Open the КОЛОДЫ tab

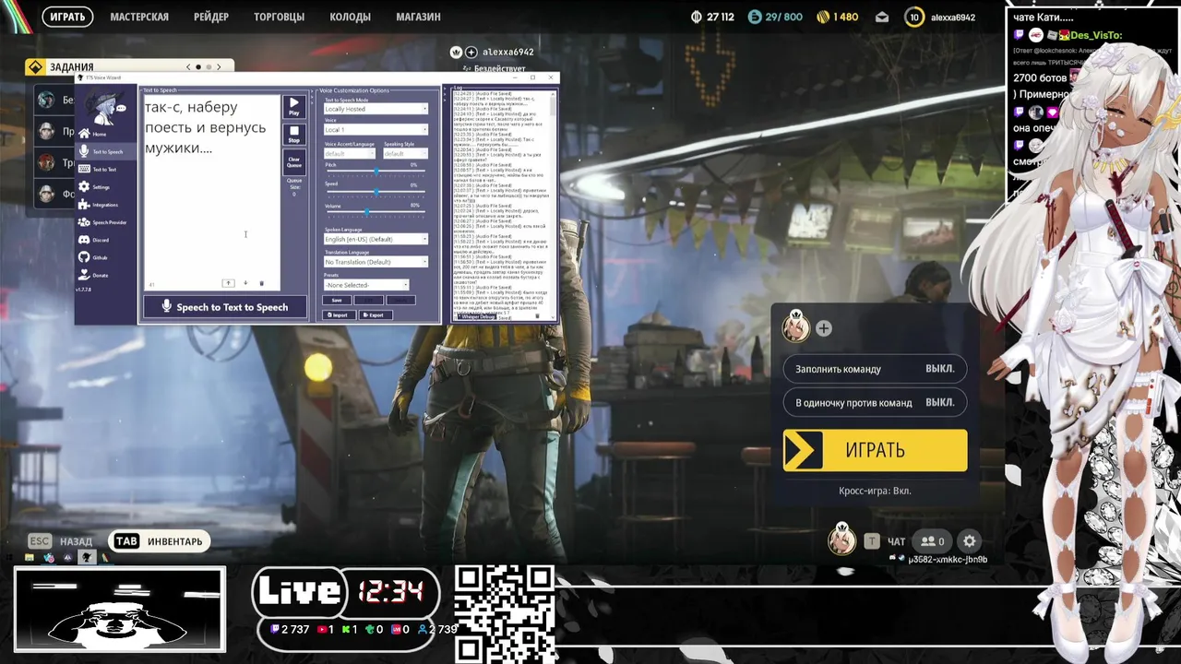[x=351, y=17]
